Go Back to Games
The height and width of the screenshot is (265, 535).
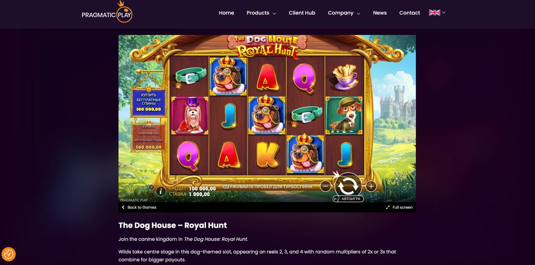click(139, 207)
